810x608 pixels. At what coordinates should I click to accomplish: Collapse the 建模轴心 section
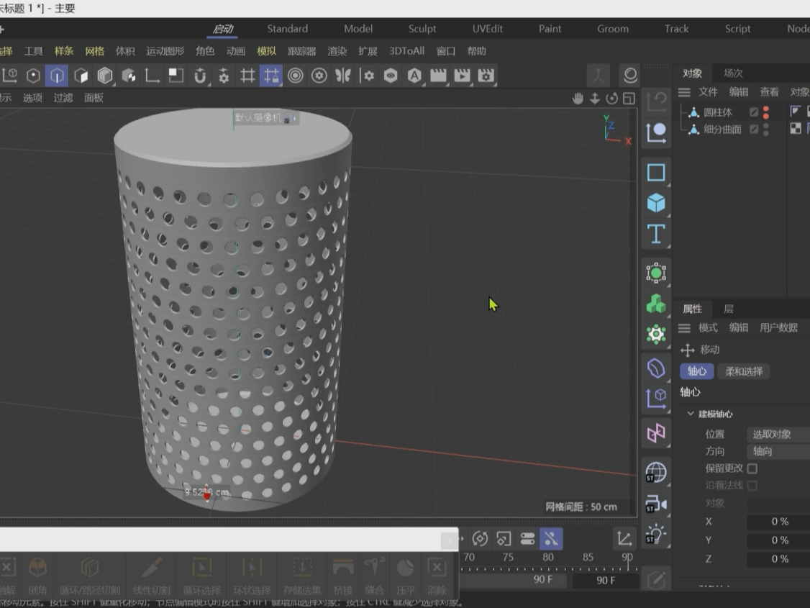[x=691, y=414]
